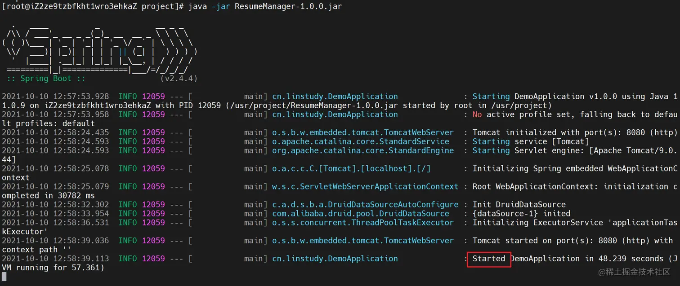
Task: Click the "Init DruidDataSource" log message
Action: [519, 205]
